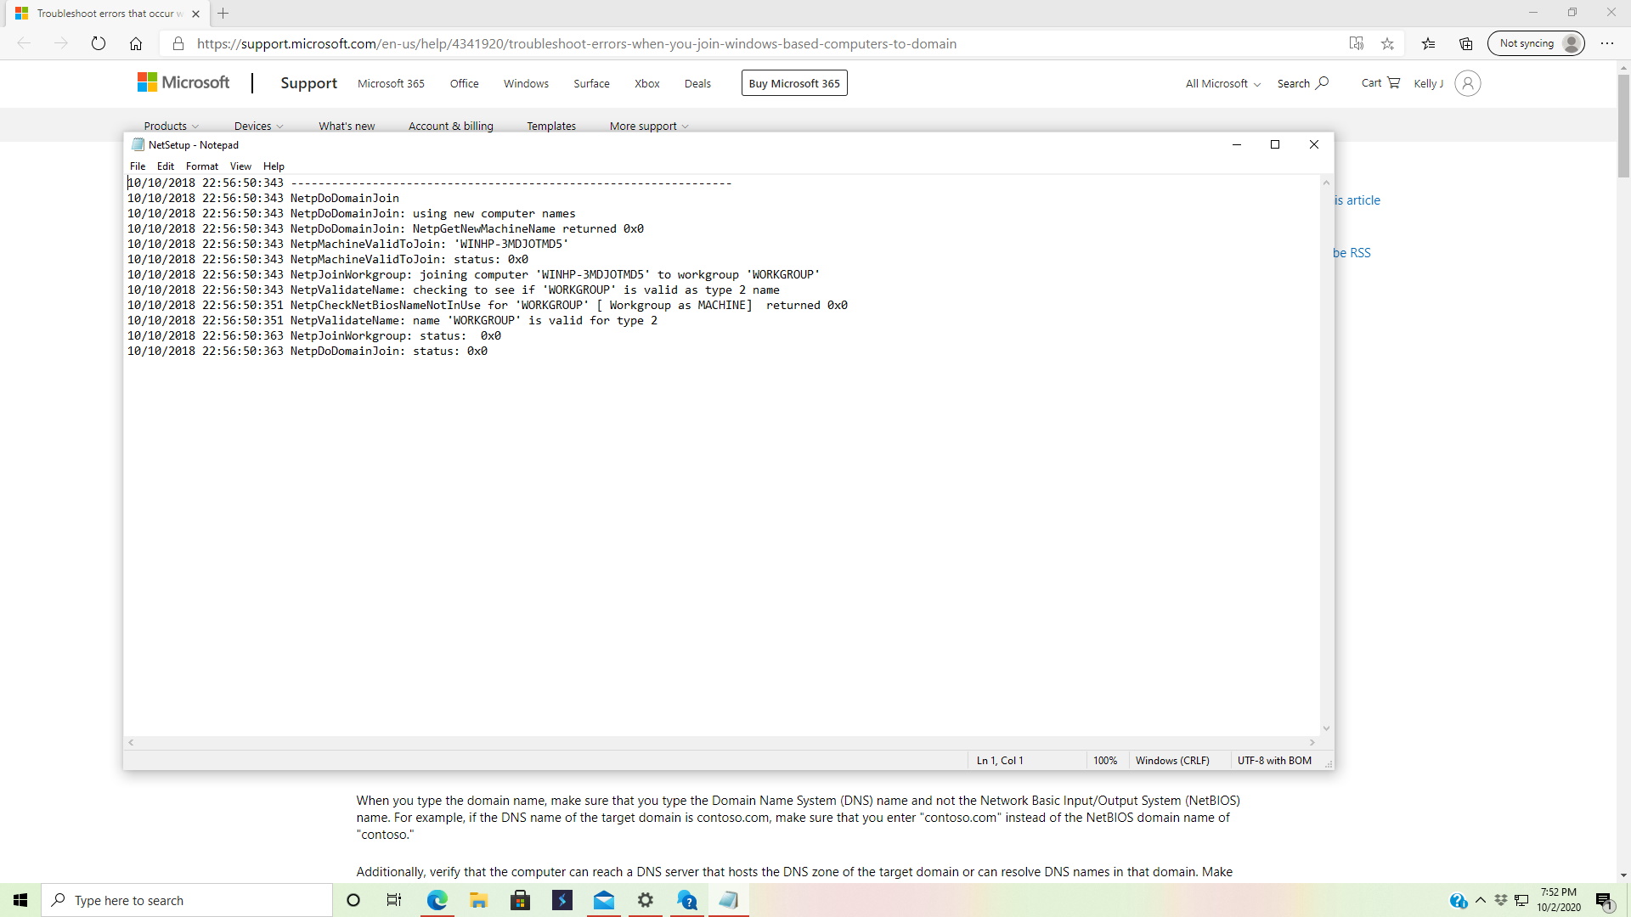Open browser settings ellipsis menu
1631x917 pixels.
pos(1606,43)
